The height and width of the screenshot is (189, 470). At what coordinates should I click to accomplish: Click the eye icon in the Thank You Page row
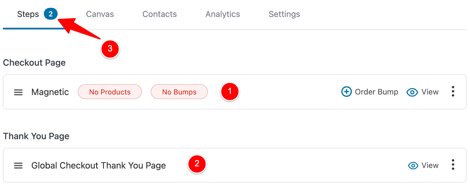click(x=413, y=166)
